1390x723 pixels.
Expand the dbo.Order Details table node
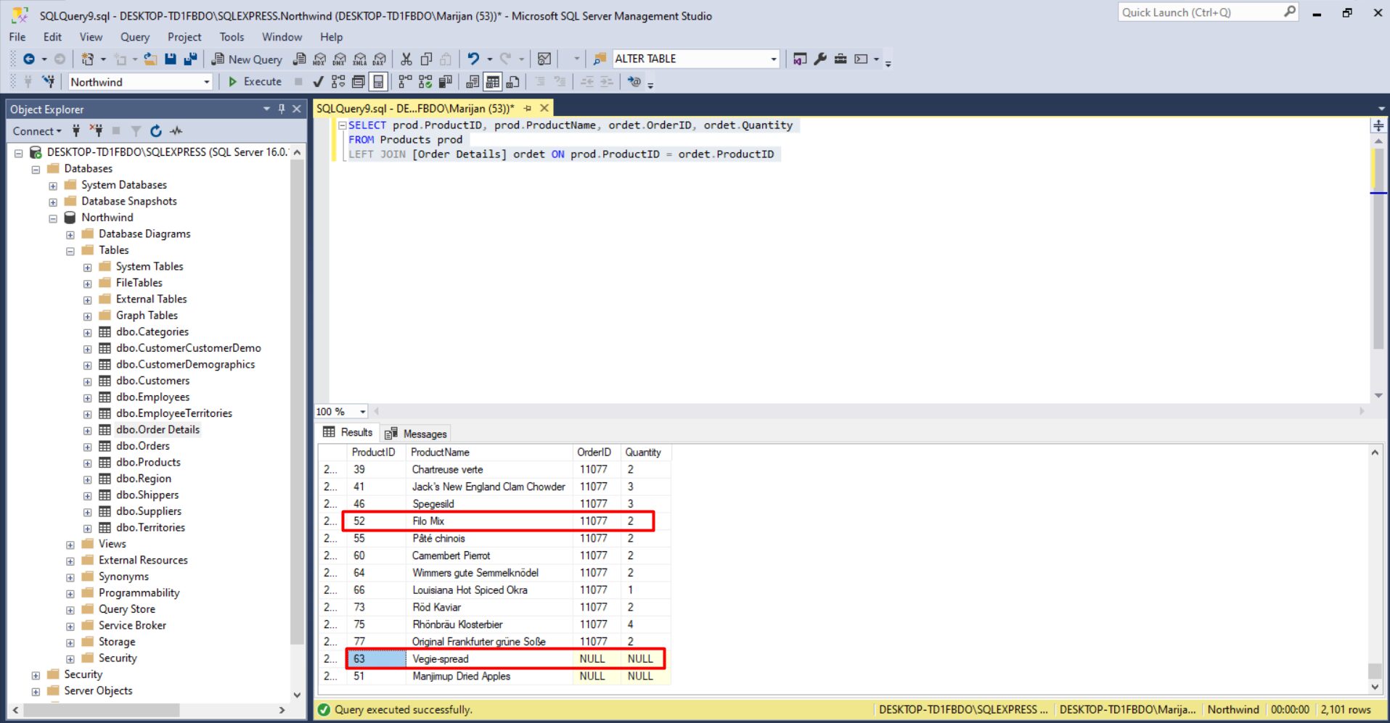point(88,430)
